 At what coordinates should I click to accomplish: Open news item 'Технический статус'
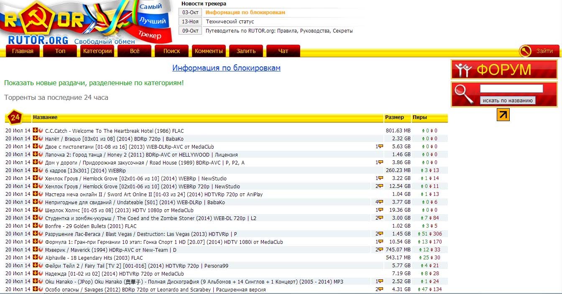pos(230,22)
